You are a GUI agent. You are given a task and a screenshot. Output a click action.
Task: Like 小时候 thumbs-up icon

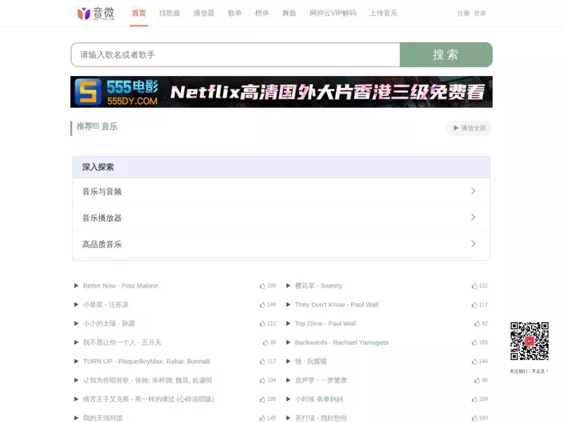tap(474, 399)
